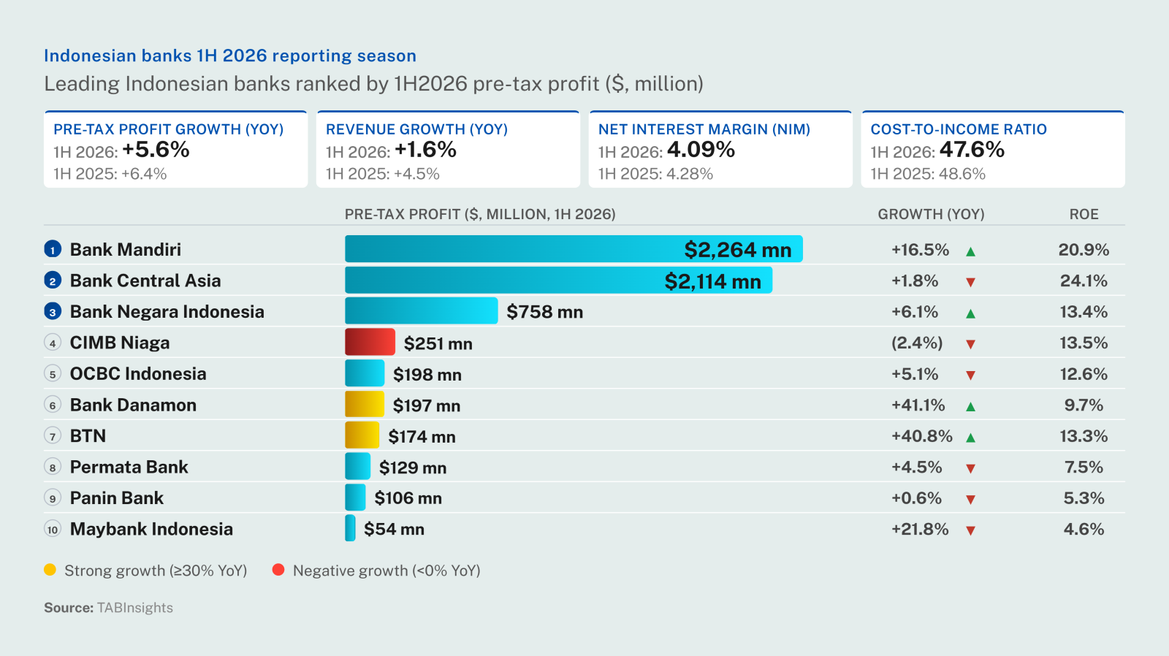
Task: Click the red CIMB Niaga profit bar
Action: click(x=370, y=342)
